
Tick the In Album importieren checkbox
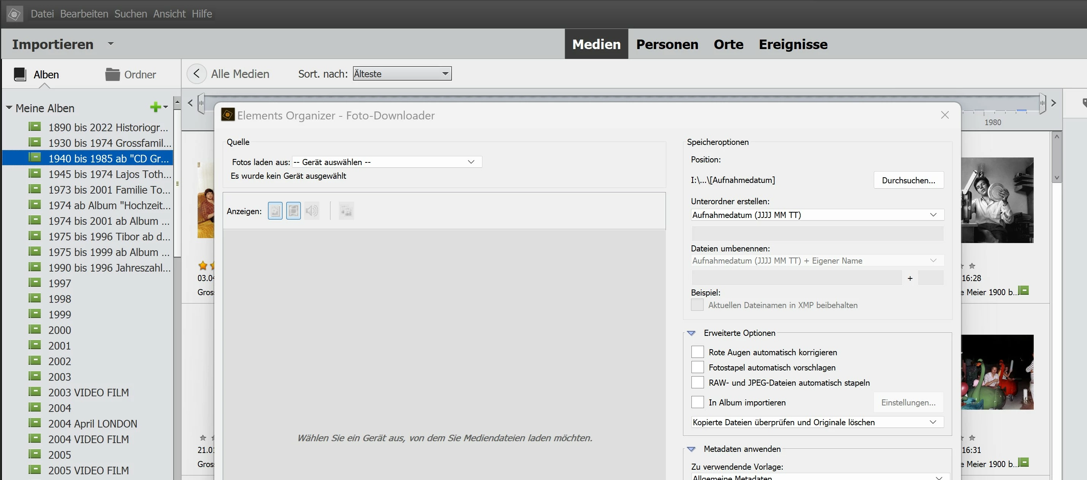(698, 402)
